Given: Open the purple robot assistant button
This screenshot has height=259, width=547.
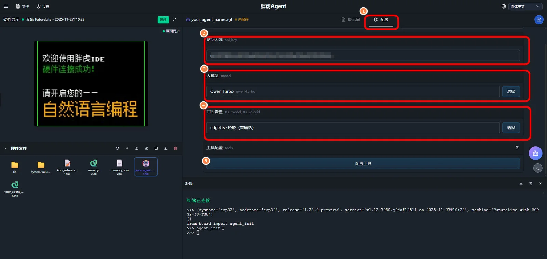Looking at the screenshot, I should tap(535, 154).
